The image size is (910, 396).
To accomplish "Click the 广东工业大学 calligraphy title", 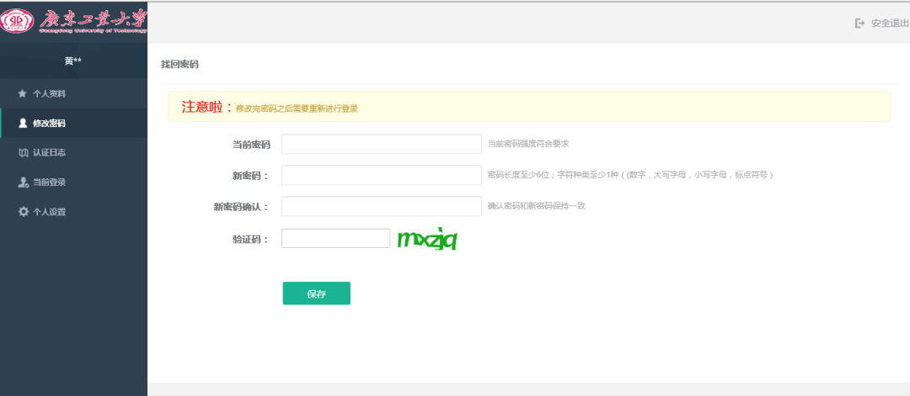I will (x=93, y=21).
